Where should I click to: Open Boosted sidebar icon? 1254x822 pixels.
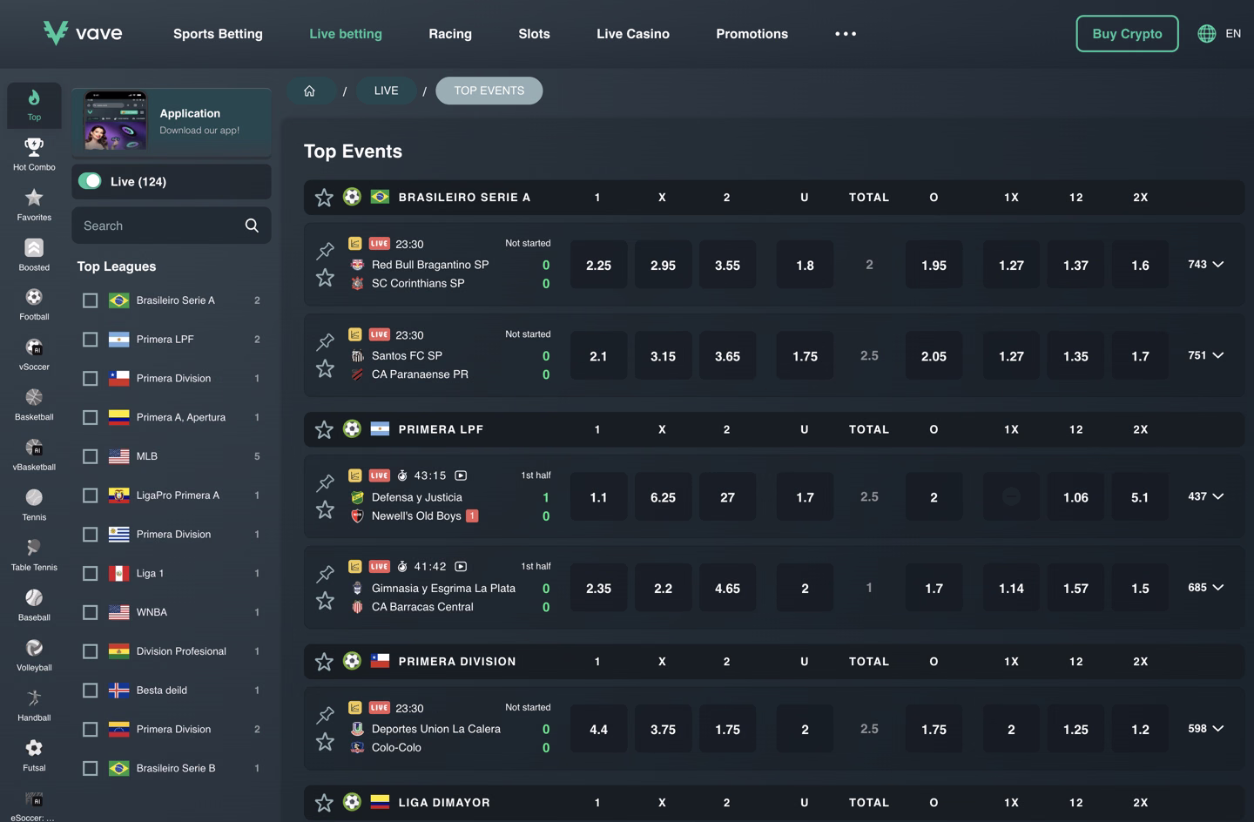tap(34, 248)
